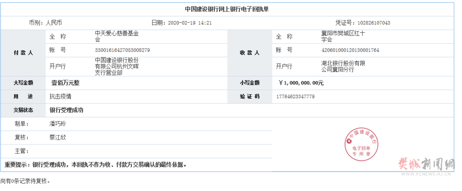462x191 pixels.
Task: Click the 用途 label
Action: click(x=23, y=96)
